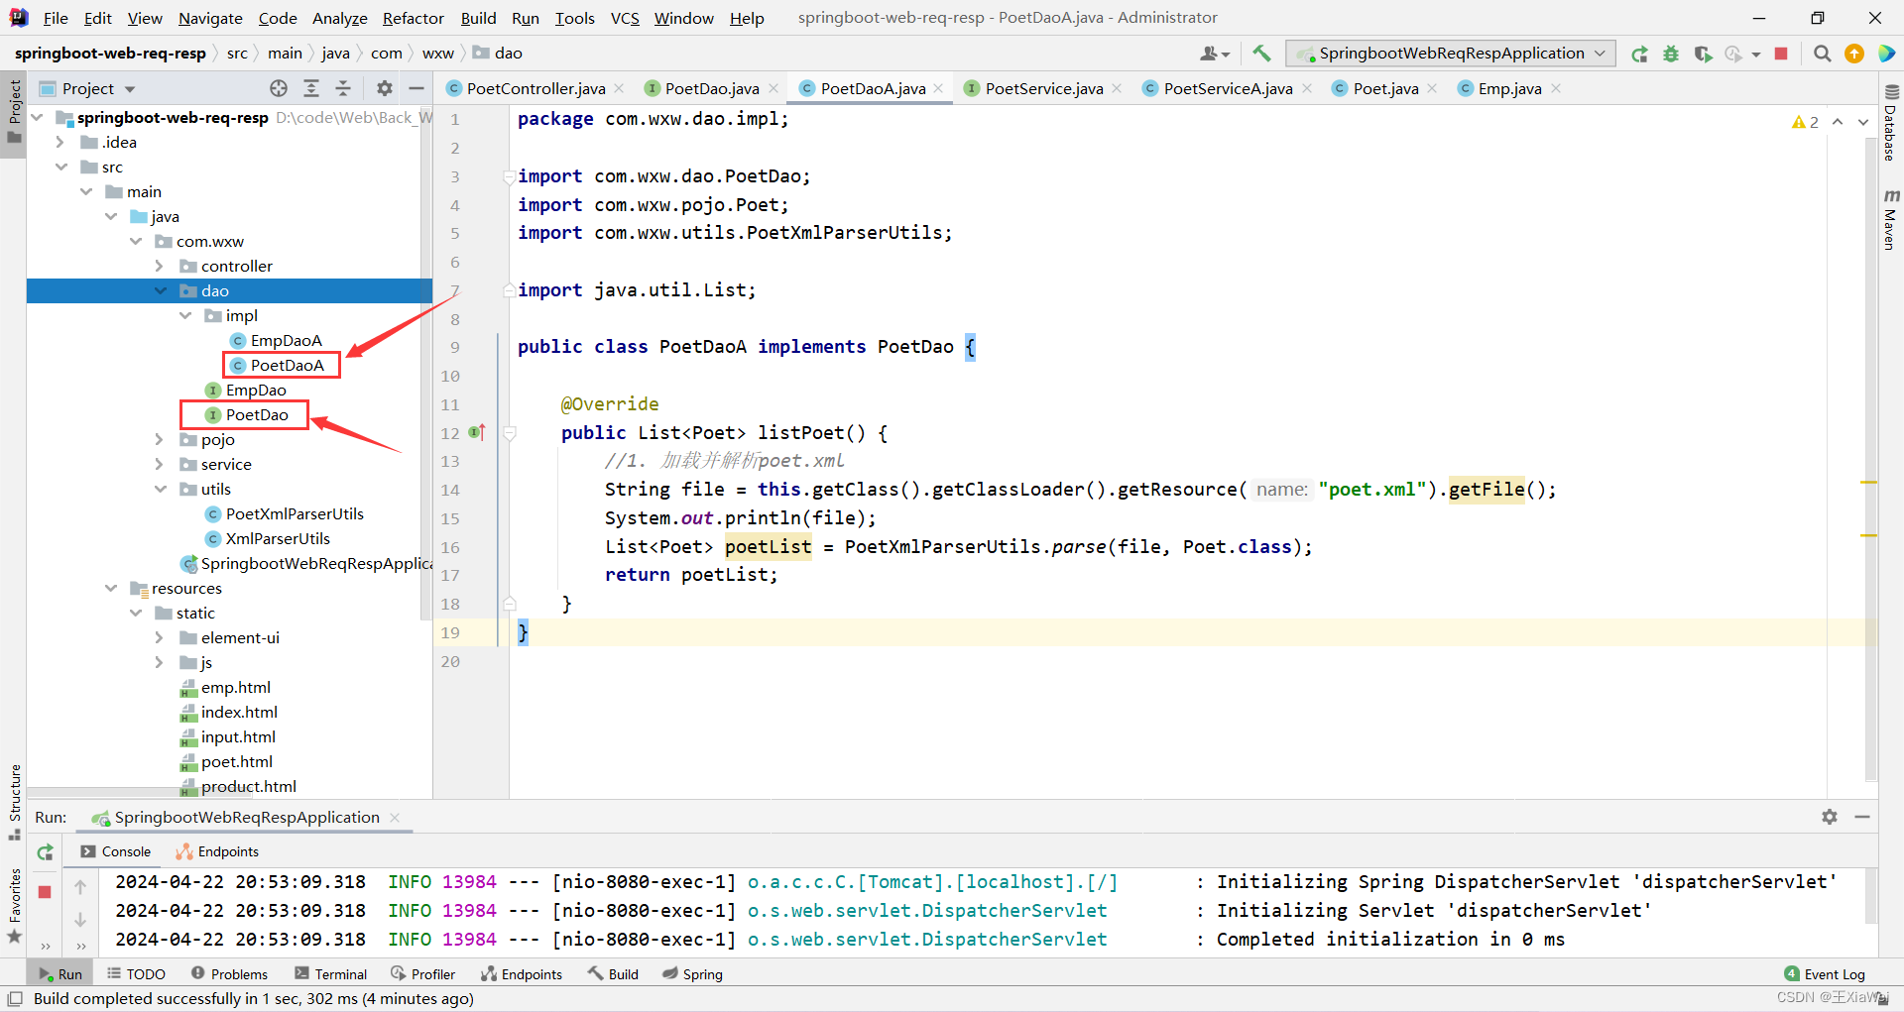Collapse the resources folder
The height and width of the screenshot is (1012, 1904).
(111, 588)
